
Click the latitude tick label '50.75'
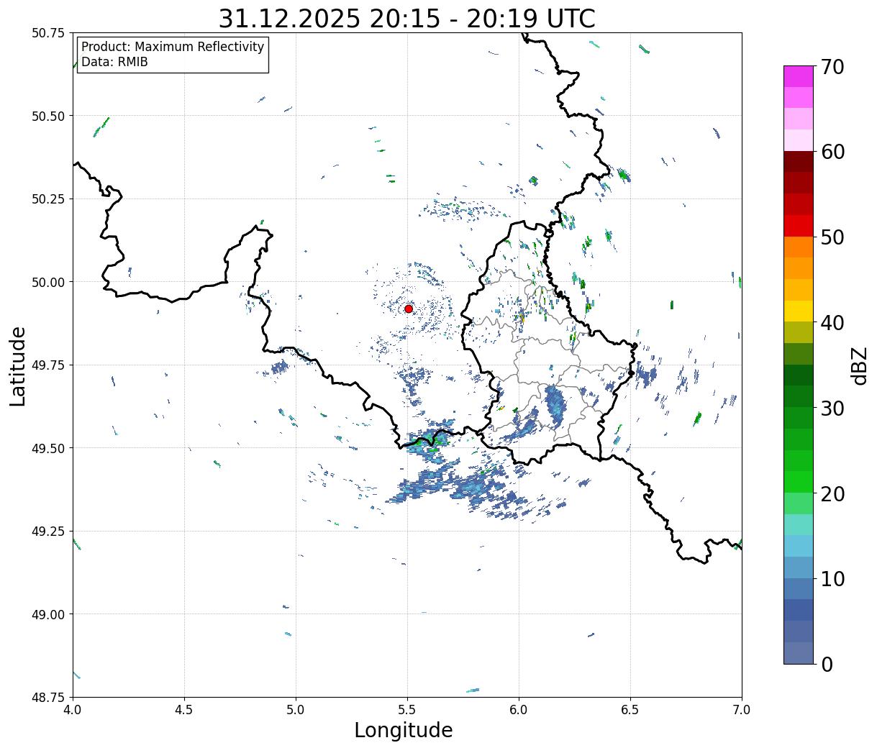pos(49,33)
